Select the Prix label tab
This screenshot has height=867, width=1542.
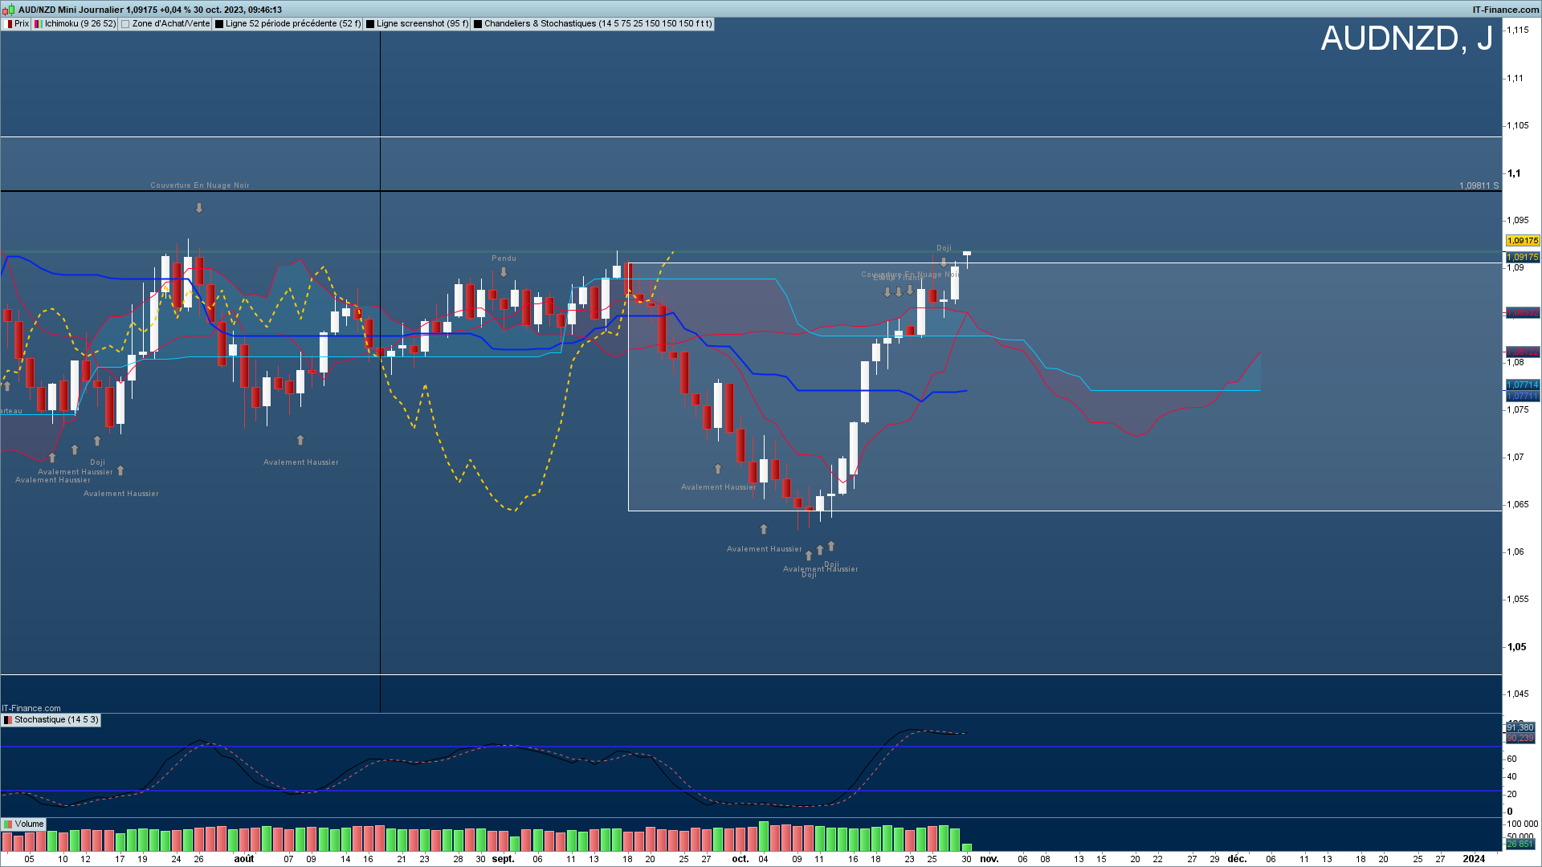22,24
